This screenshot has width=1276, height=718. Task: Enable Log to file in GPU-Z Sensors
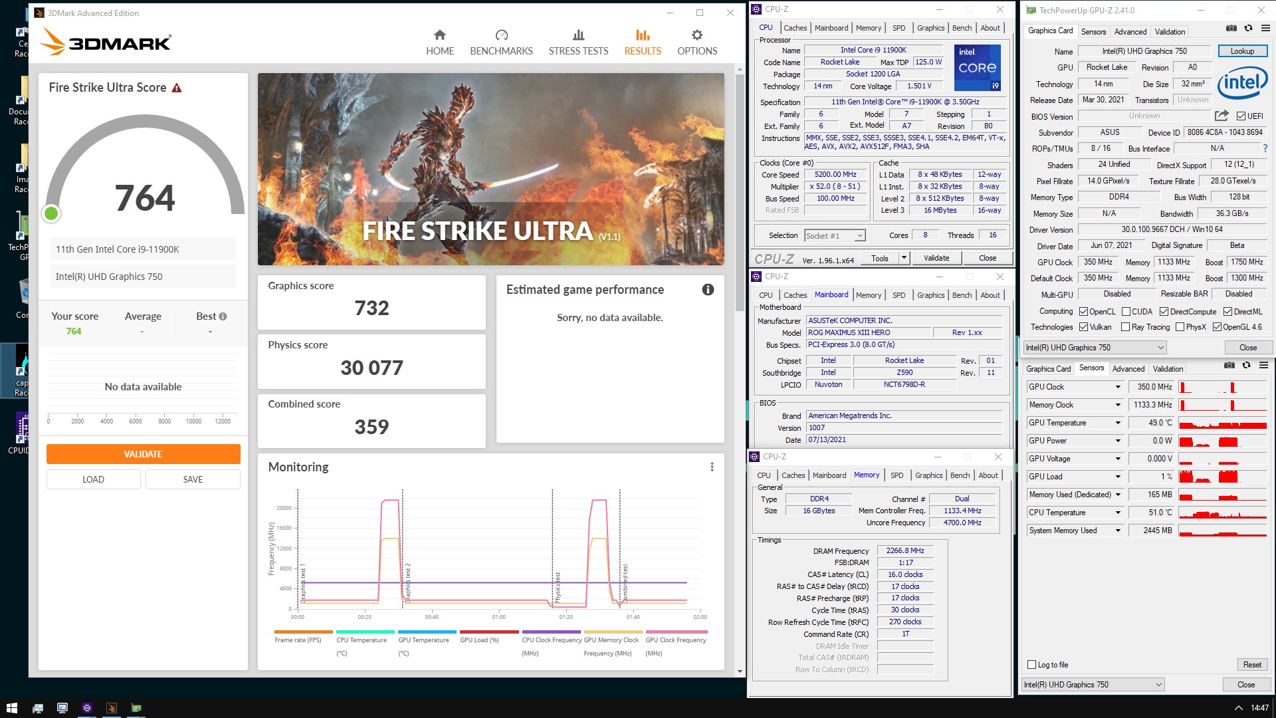[x=1031, y=665]
